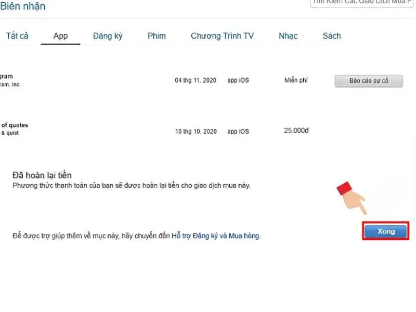Image resolution: width=416 pixels, height=312 pixels.
Task: Open the Phim tab
Action: tap(157, 36)
